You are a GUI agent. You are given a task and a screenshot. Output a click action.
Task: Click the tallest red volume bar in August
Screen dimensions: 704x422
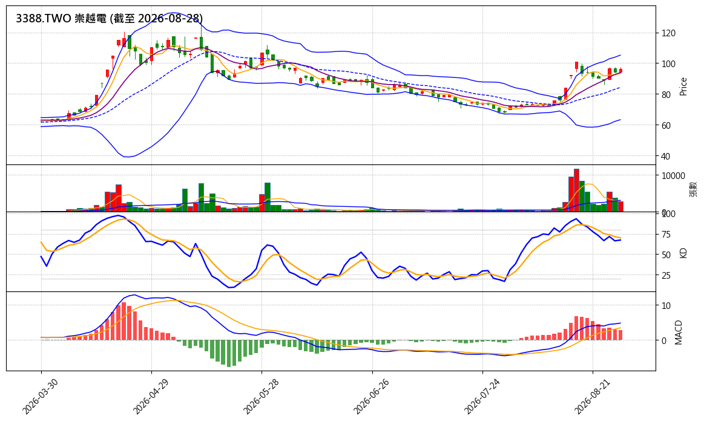coord(576,190)
